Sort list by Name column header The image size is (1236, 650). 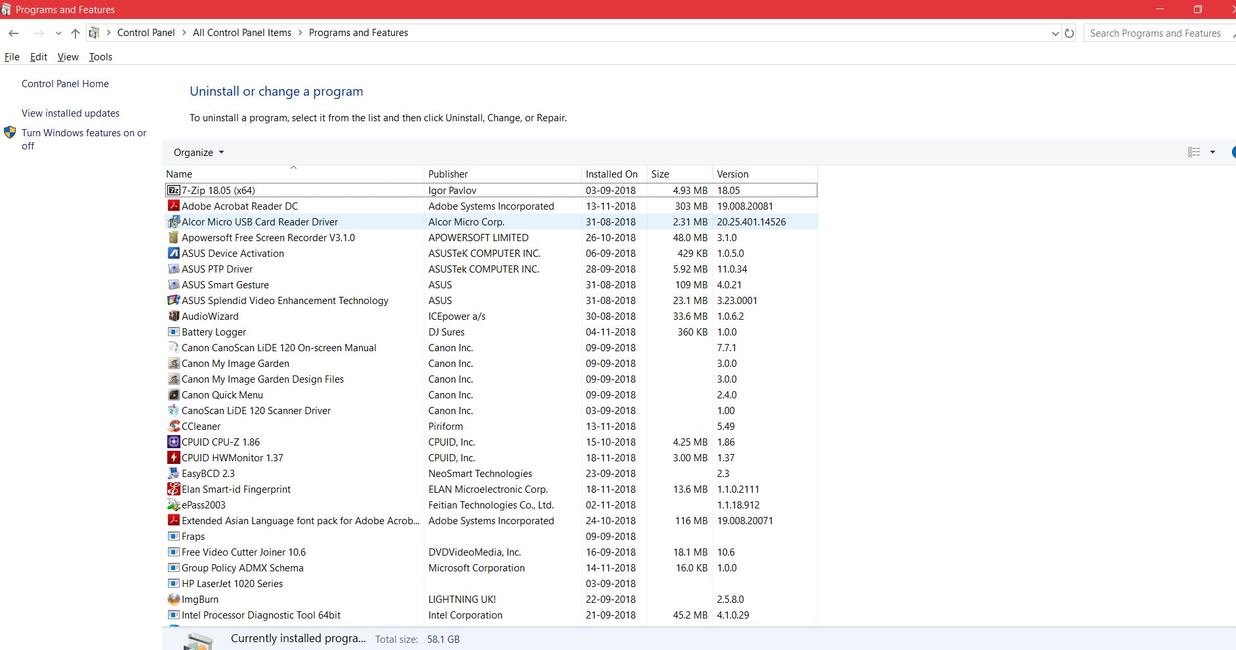[x=293, y=174]
